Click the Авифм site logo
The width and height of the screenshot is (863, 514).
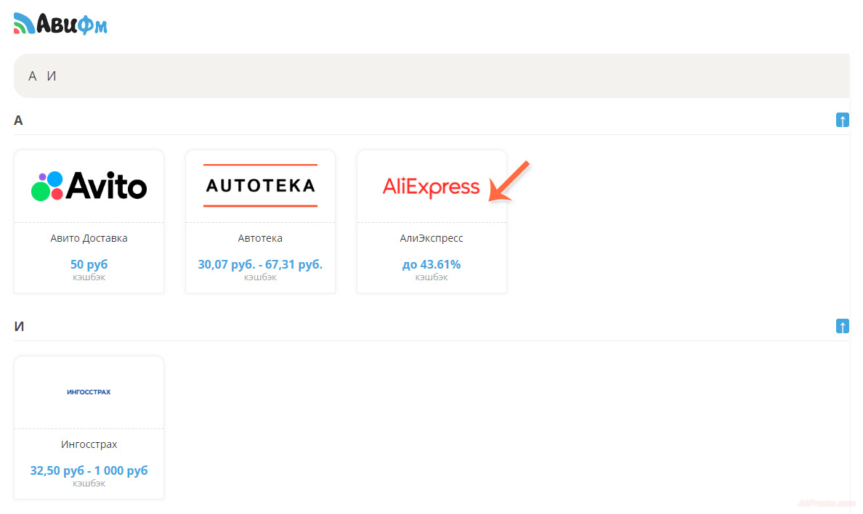coord(61,24)
